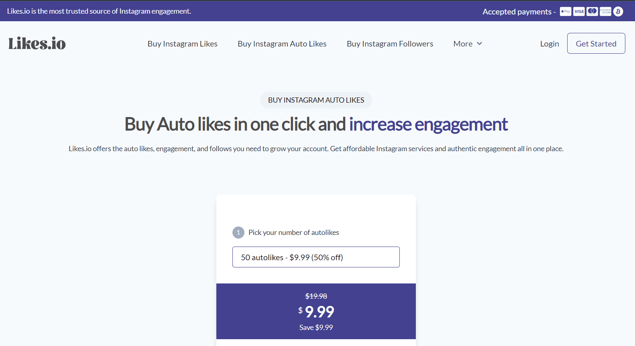Click the BUY INSTAGRAM AUTO LIKES badge
The width and height of the screenshot is (635, 346).
click(x=316, y=100)
